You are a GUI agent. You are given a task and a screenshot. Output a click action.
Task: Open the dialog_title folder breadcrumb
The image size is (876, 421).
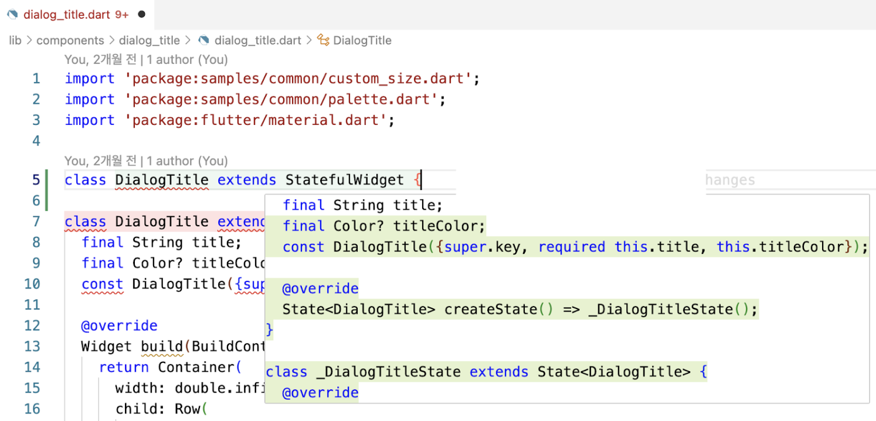pos(149,40)
